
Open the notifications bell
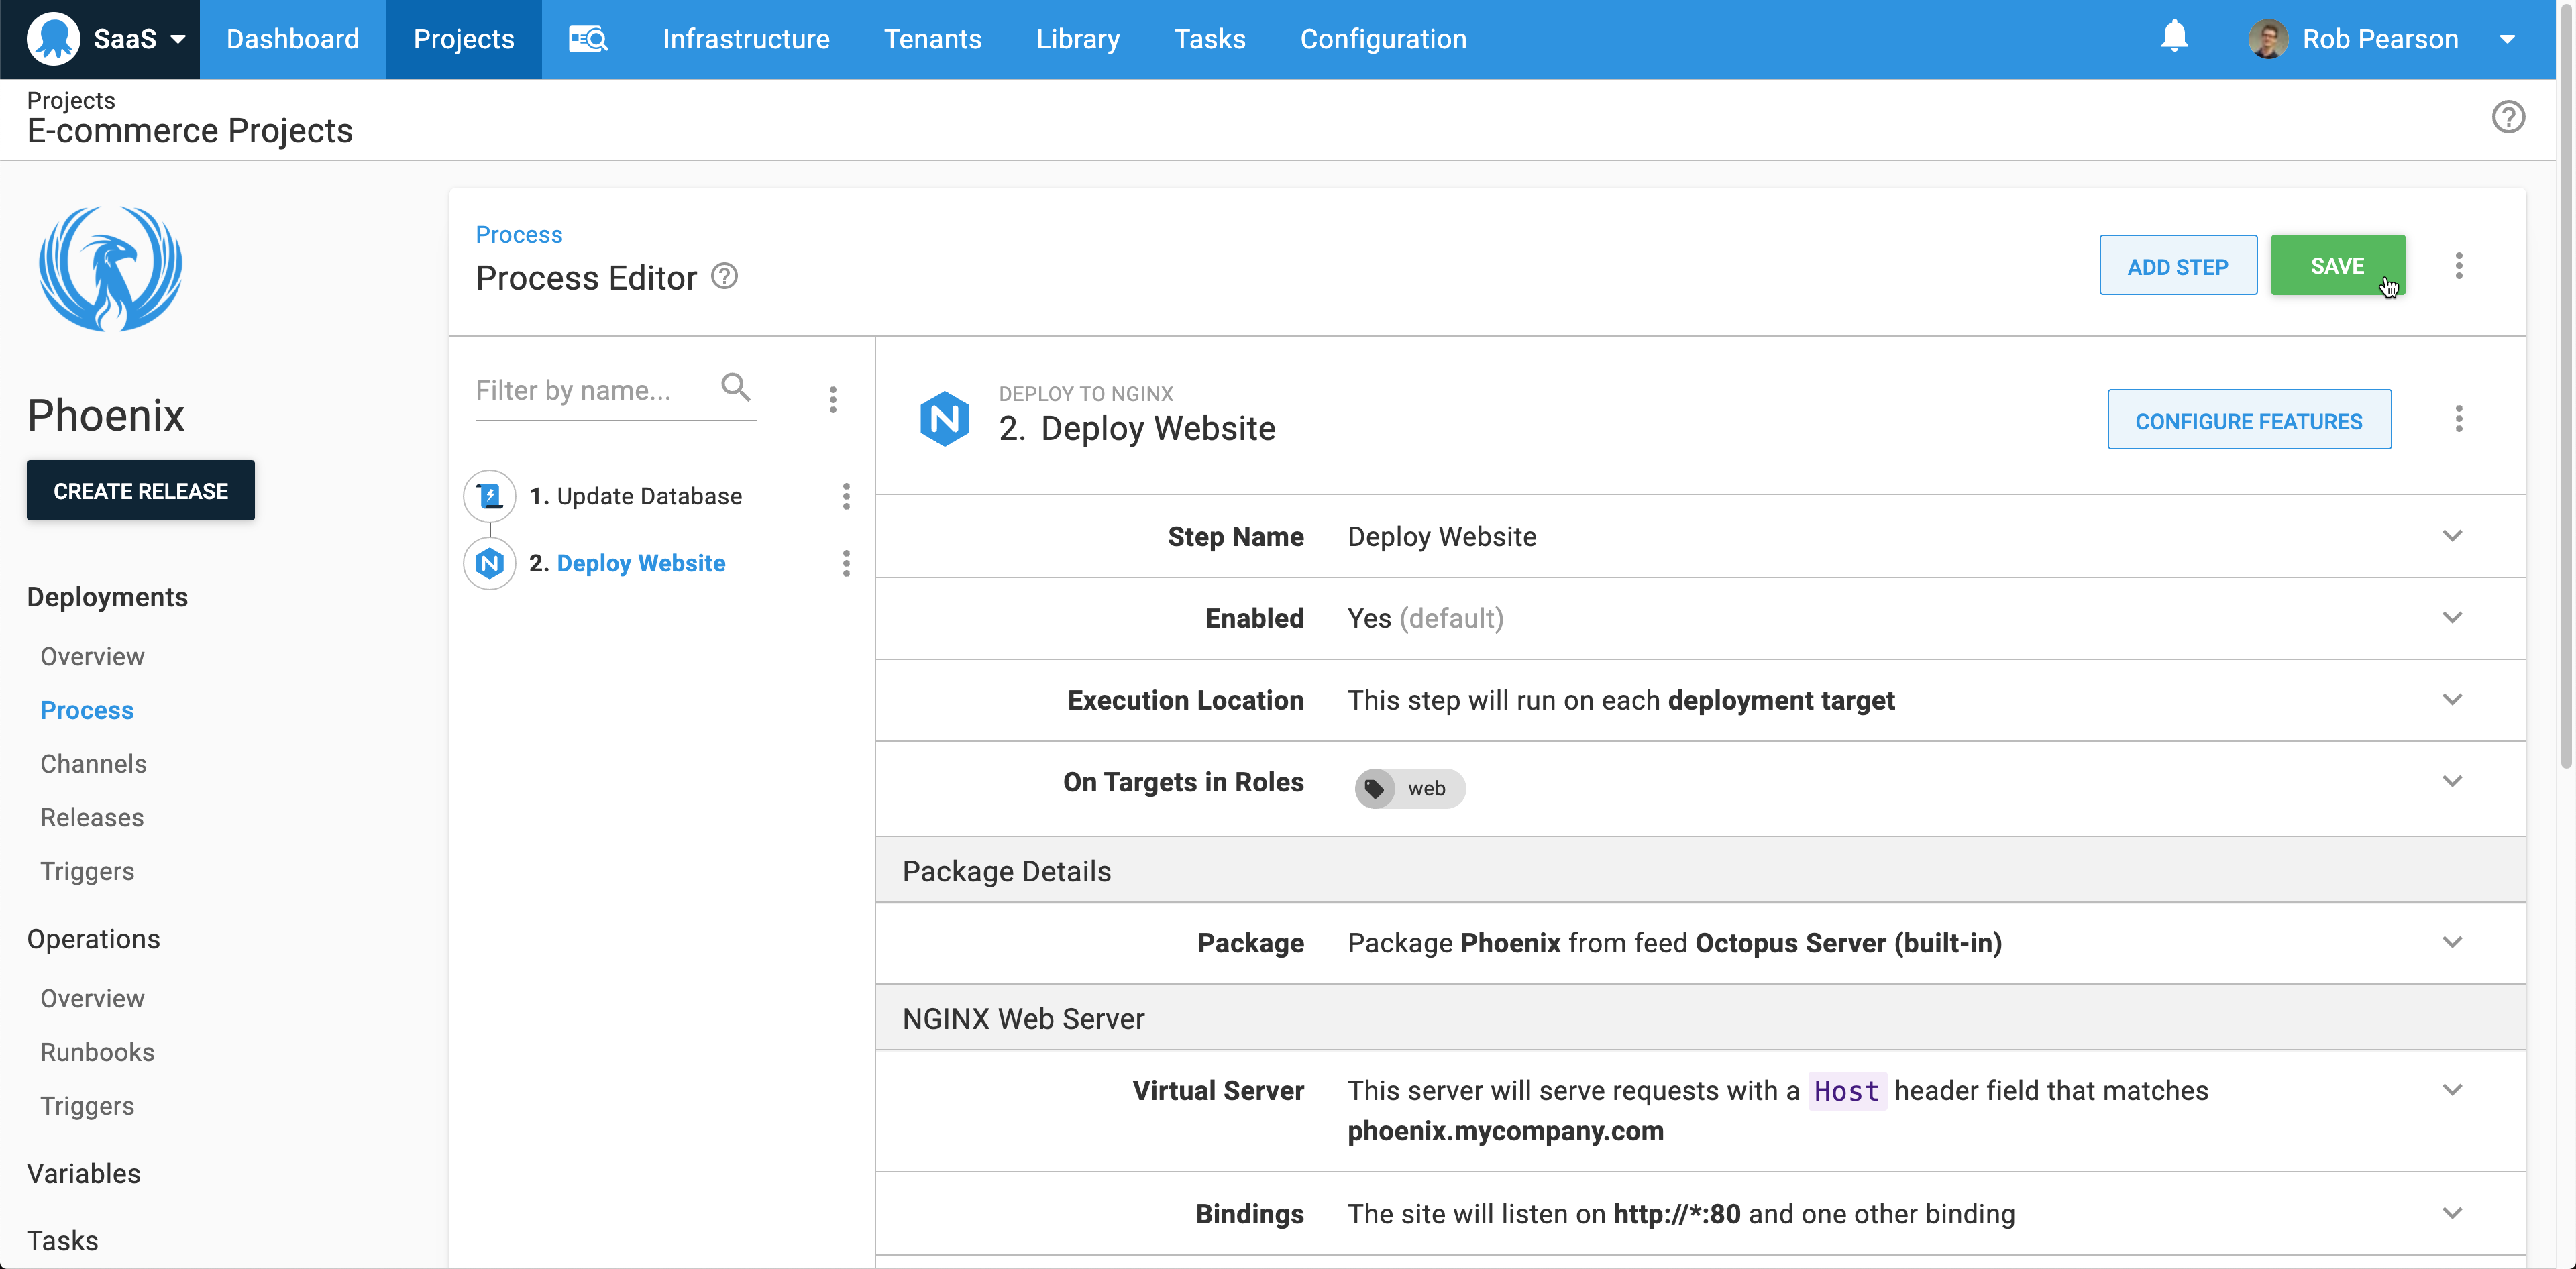(x=2174, y=37)
